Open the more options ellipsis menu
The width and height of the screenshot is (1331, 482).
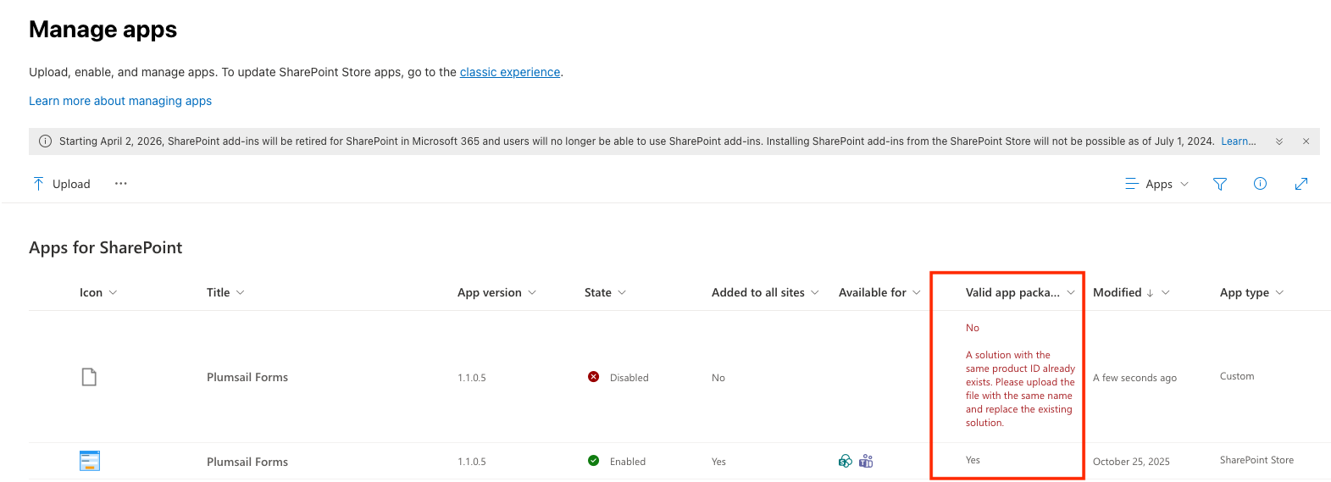121,184
